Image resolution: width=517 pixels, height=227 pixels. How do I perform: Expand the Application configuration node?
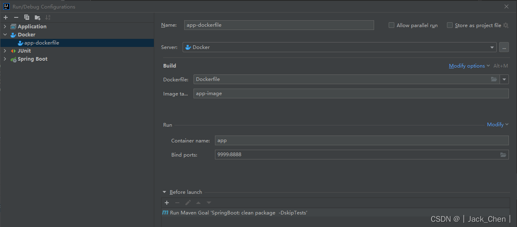pos(5,27)
